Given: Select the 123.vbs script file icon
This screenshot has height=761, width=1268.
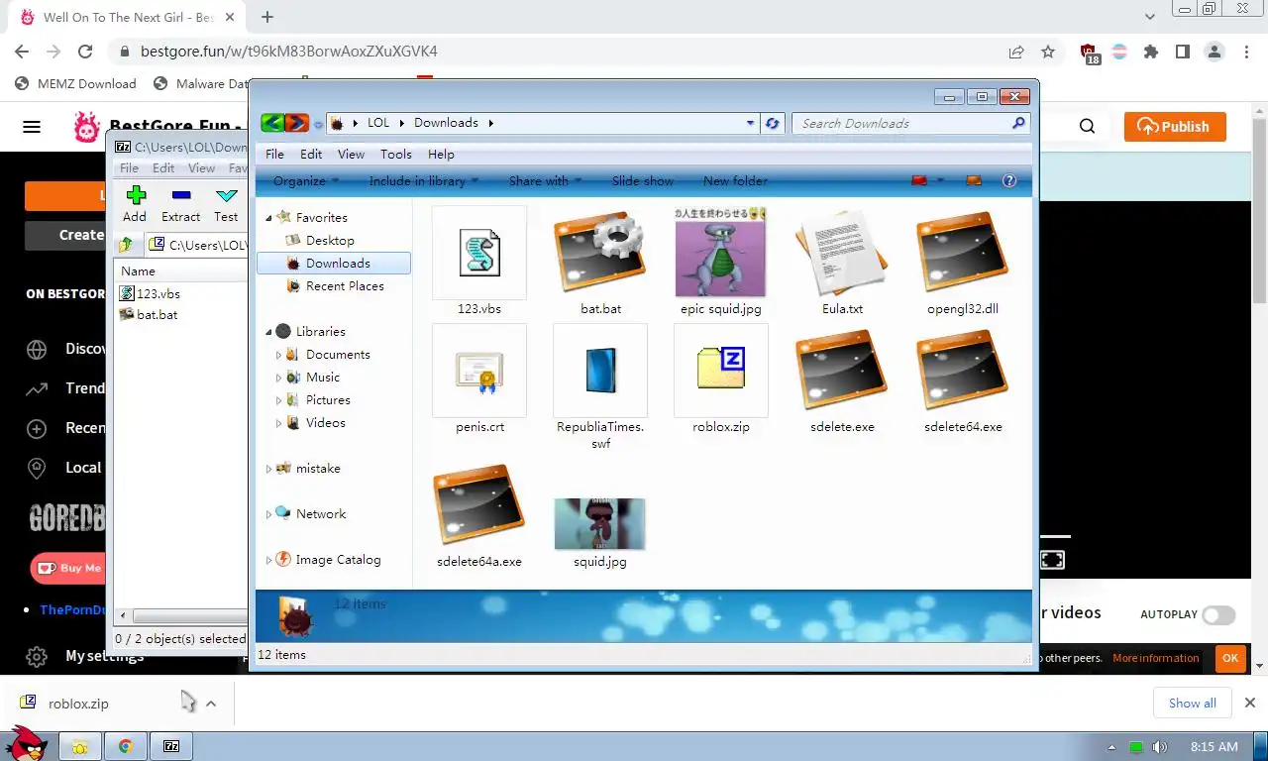Looking at the screenshot, I should point(479,252).
